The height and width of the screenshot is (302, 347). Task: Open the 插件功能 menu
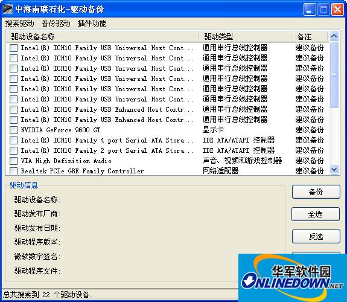click(x=92, y=24)
